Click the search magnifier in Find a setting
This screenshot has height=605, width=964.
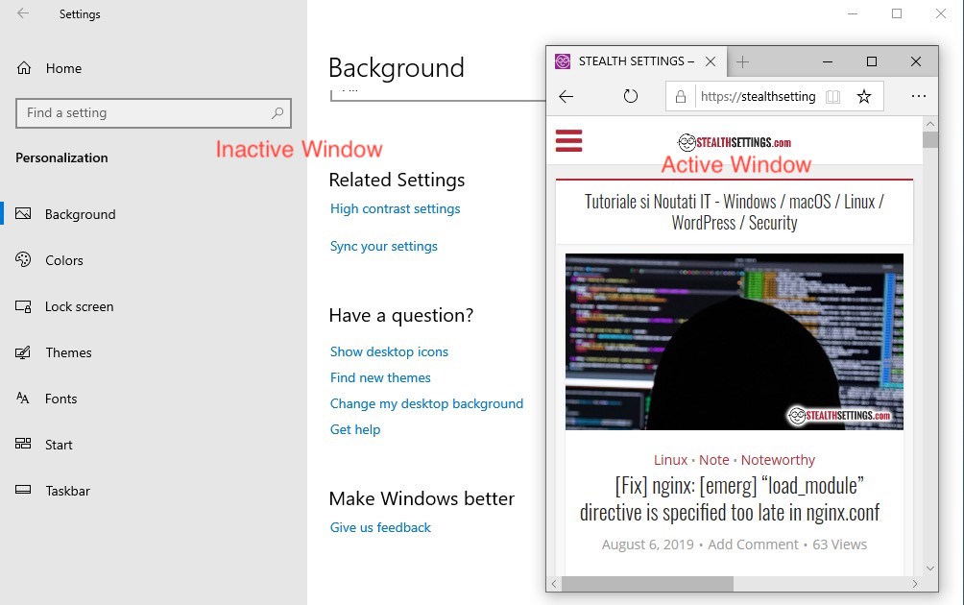click(277, 112)
